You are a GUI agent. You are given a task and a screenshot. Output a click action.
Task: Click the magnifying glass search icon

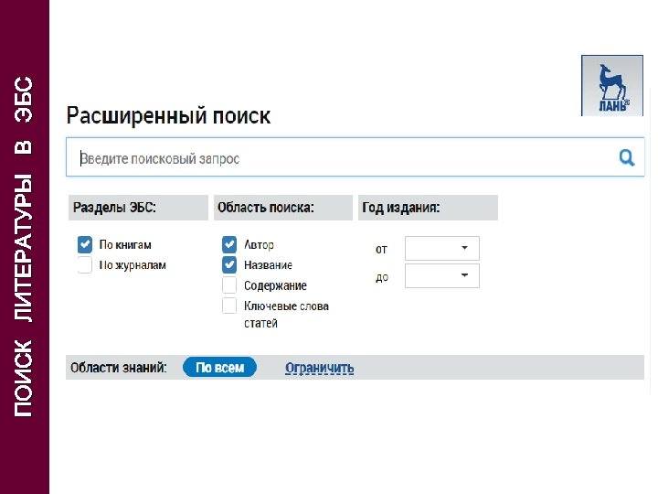[627, 157]
